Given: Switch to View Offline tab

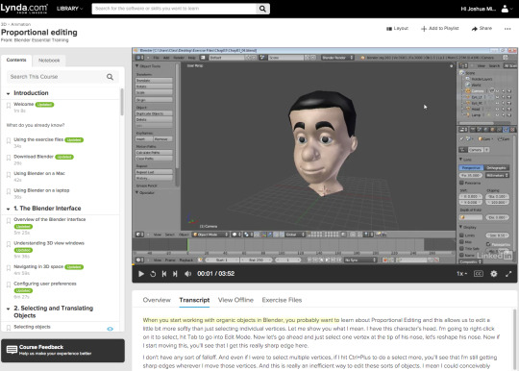Looking at the screenshot, I should 235,300.
